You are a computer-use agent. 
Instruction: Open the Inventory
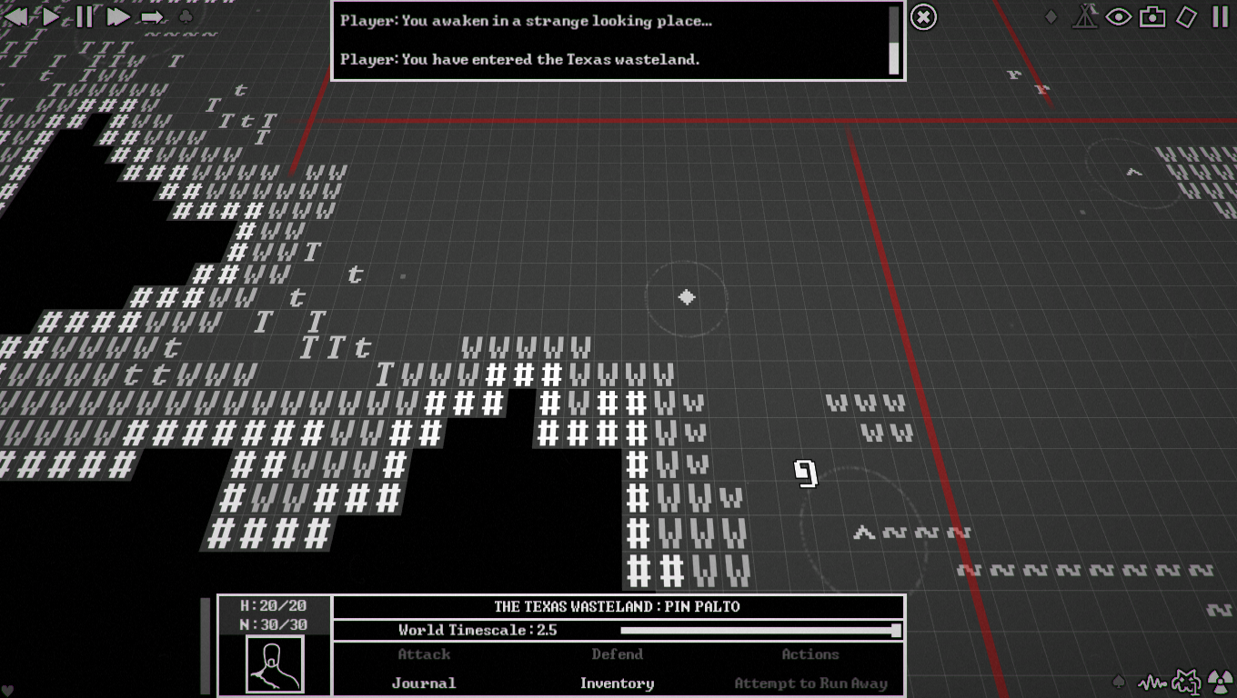[617, 683]
